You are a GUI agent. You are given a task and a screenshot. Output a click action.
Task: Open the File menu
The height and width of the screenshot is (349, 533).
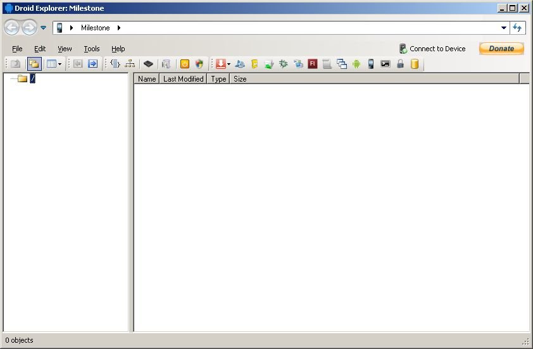tap(17, 49)
